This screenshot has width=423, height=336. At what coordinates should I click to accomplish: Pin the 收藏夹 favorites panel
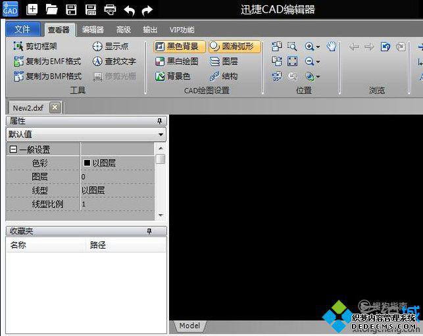coord(149,231)
